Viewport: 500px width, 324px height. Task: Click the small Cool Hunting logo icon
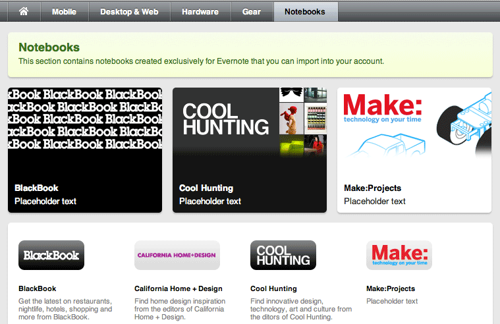coord(283,255)
